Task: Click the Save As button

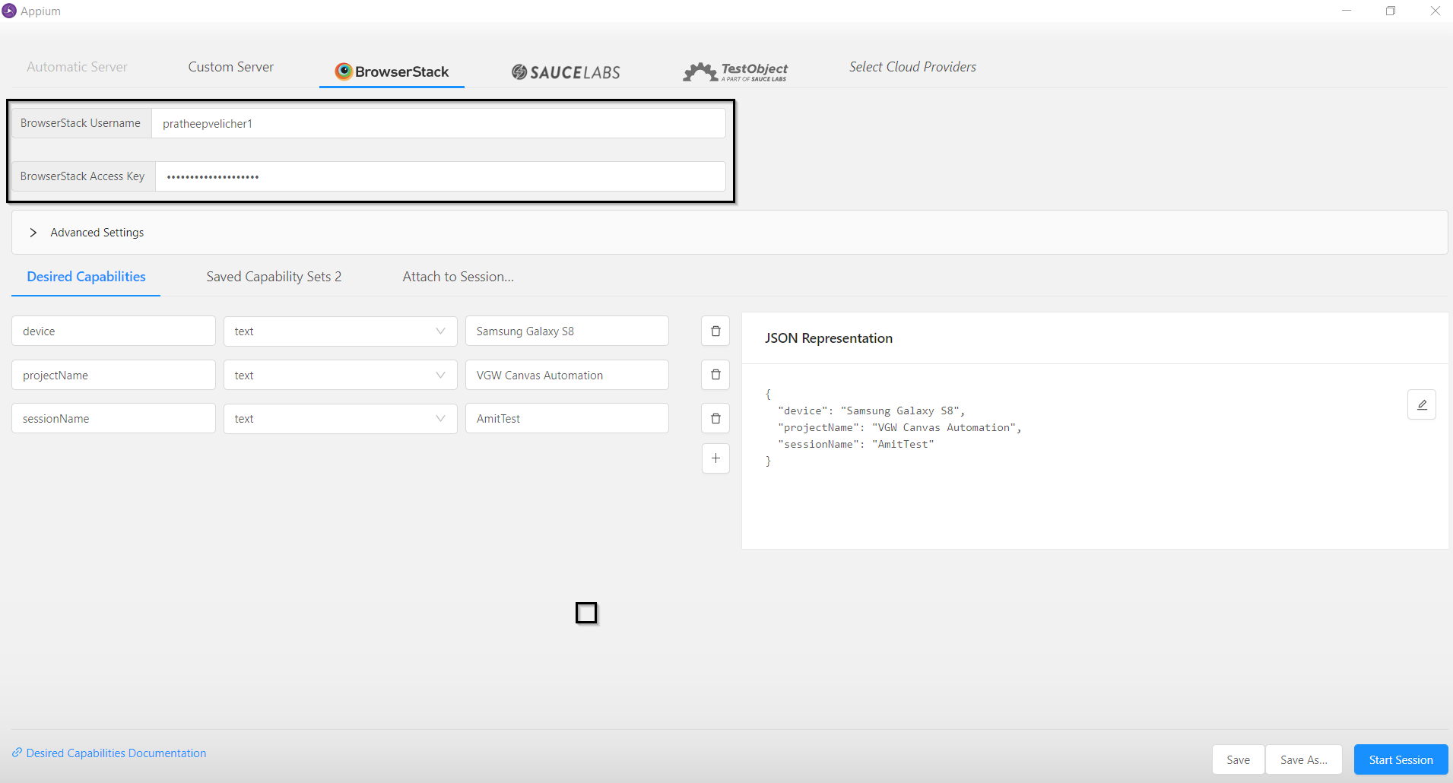Action: click(1302, 759)
